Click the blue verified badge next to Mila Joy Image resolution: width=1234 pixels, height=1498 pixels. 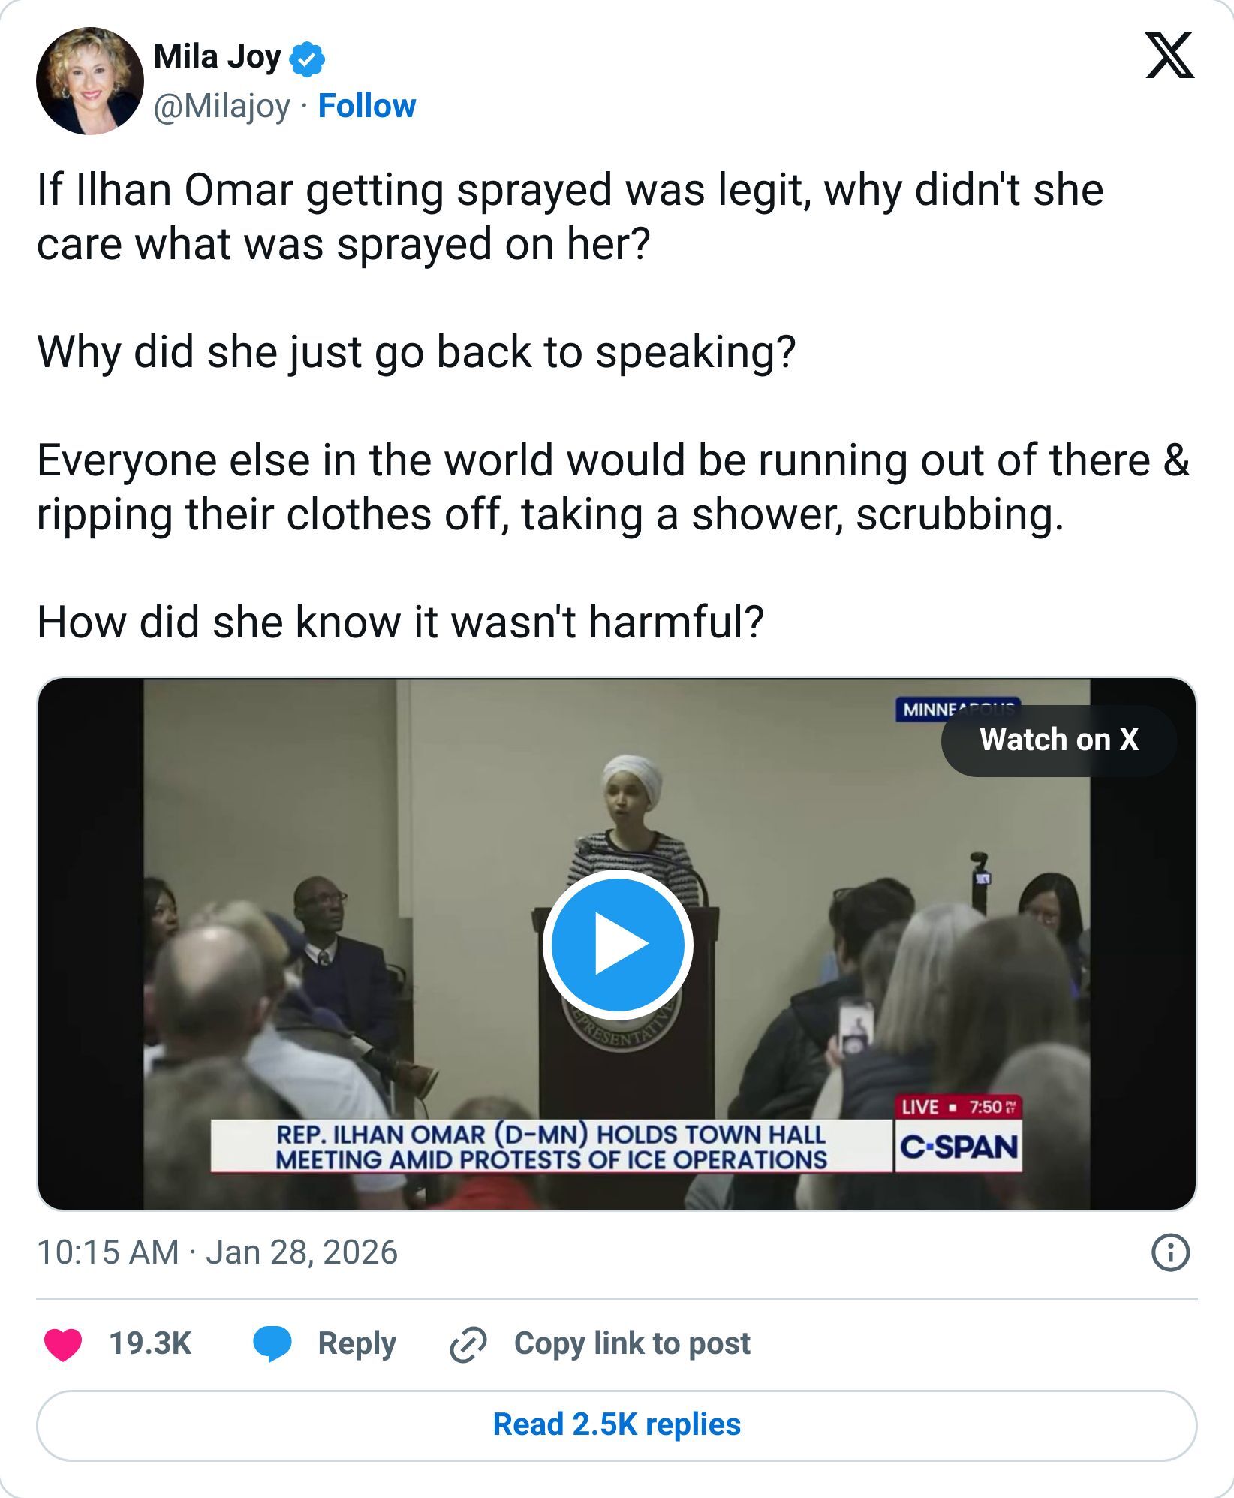(x=307, y=59)
